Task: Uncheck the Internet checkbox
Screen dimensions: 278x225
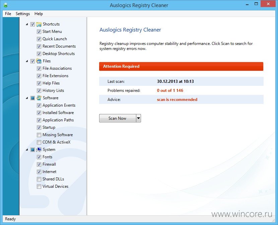Action: pos(39,172)
